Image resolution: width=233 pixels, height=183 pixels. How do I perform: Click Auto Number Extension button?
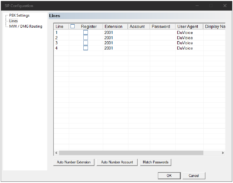(x=74, y=162)
